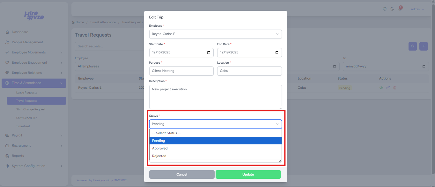Select Approved from Status options

(160, 148)
